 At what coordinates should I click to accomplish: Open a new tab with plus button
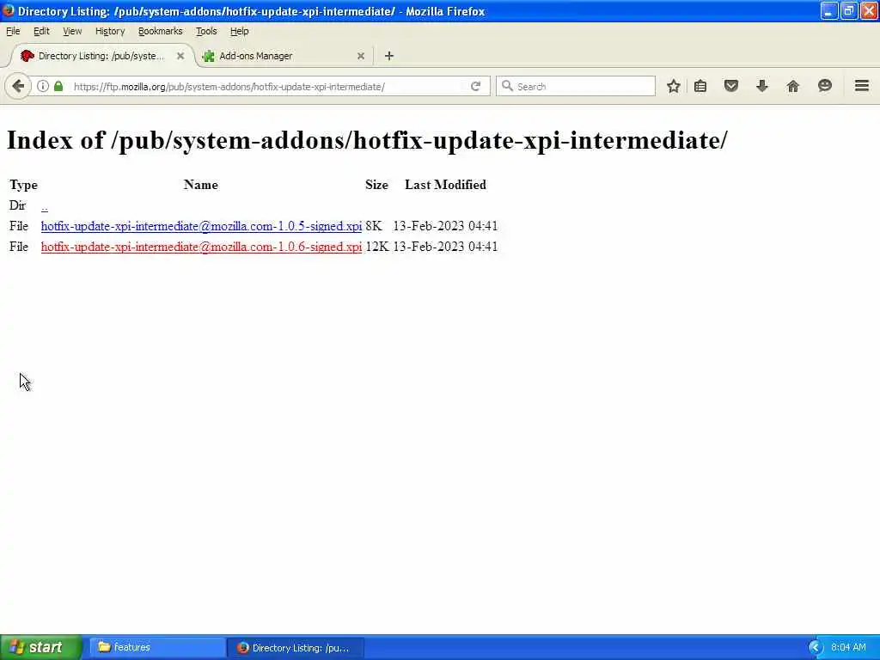[389, 56]
